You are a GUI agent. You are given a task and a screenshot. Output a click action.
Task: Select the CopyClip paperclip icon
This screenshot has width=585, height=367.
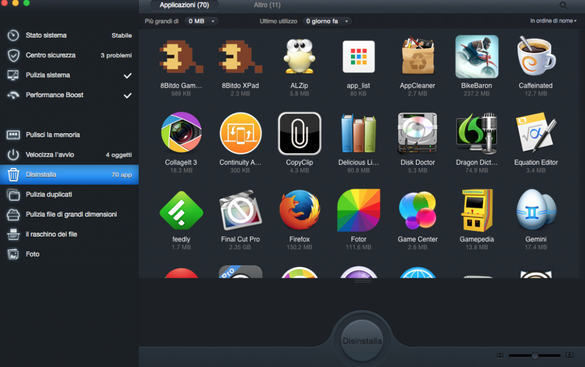299,133
